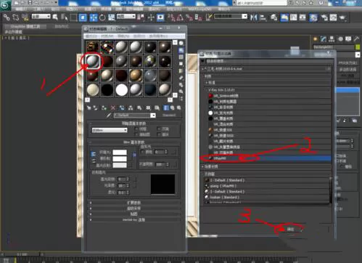Activate the Bind to Space Warp tool

[25, 17]
